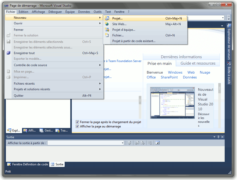Image resolution: width=237 pixels, height=180 pixels.
Task: Choose Enregistrer tout menu entry
Action: click(54, 53)
